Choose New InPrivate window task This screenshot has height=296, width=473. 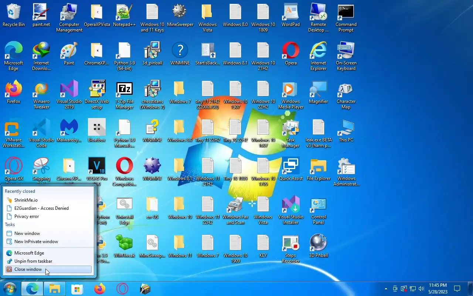[x=48, y=242]
